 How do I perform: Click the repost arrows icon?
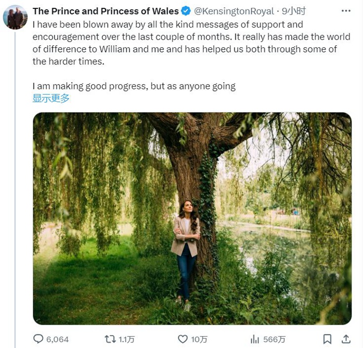110,339
